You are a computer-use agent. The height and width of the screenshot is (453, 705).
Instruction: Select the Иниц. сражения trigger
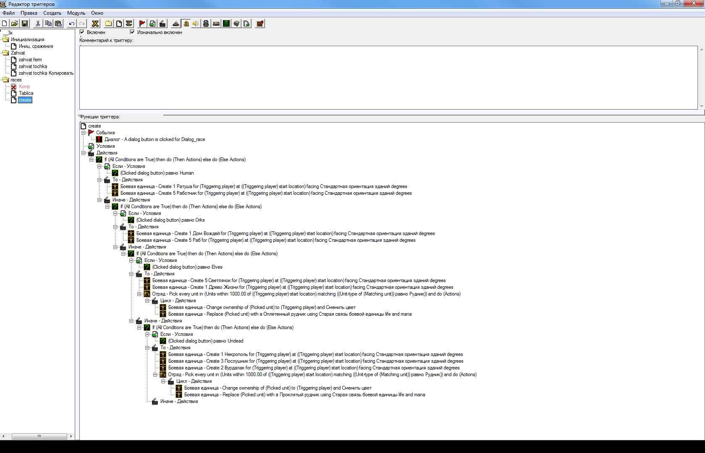36,46
